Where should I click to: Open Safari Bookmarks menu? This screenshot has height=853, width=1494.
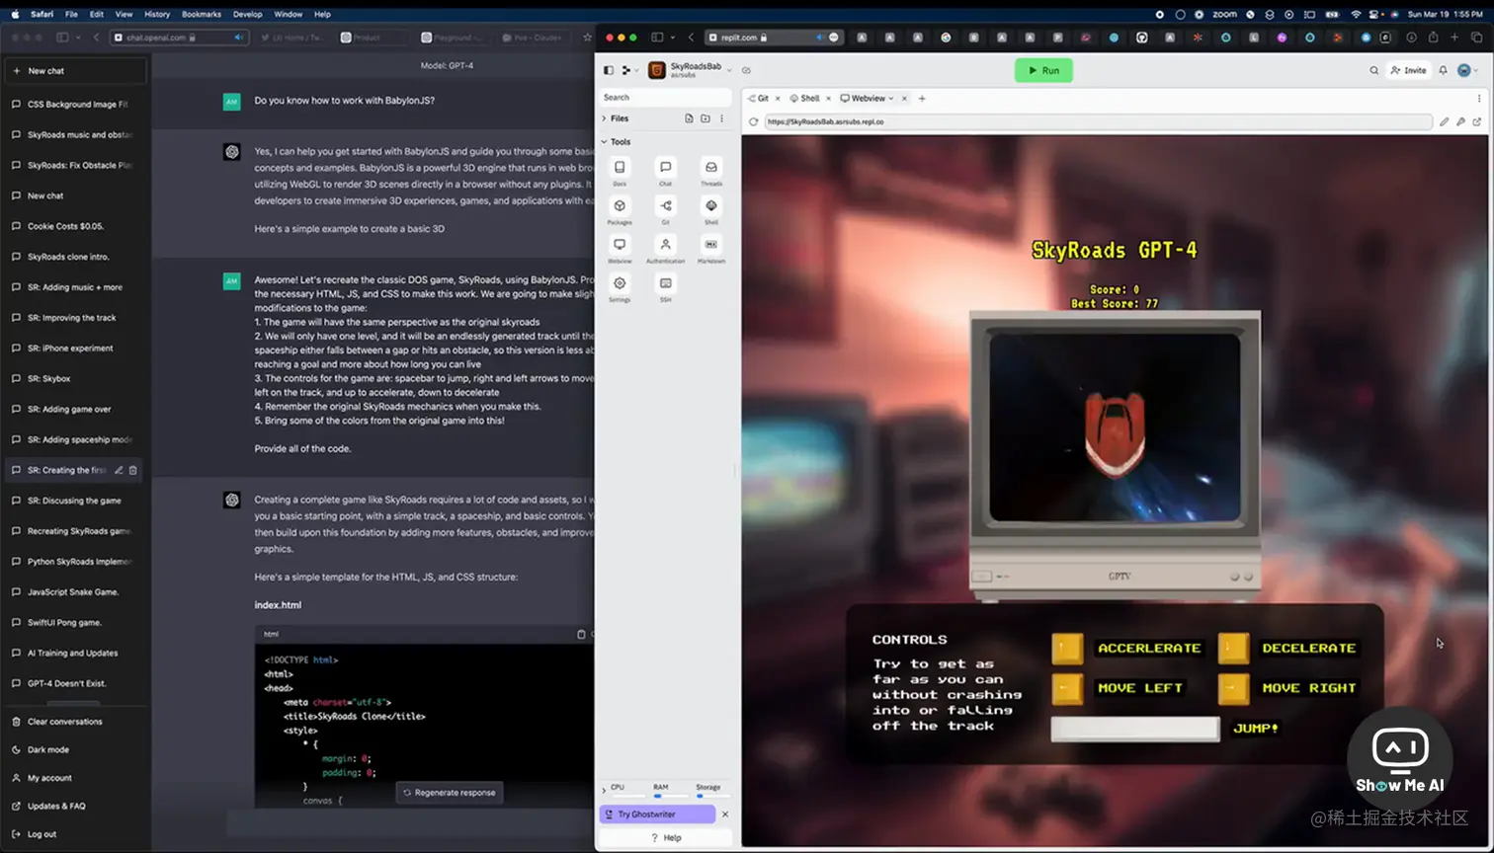click(x=202, y=14)
